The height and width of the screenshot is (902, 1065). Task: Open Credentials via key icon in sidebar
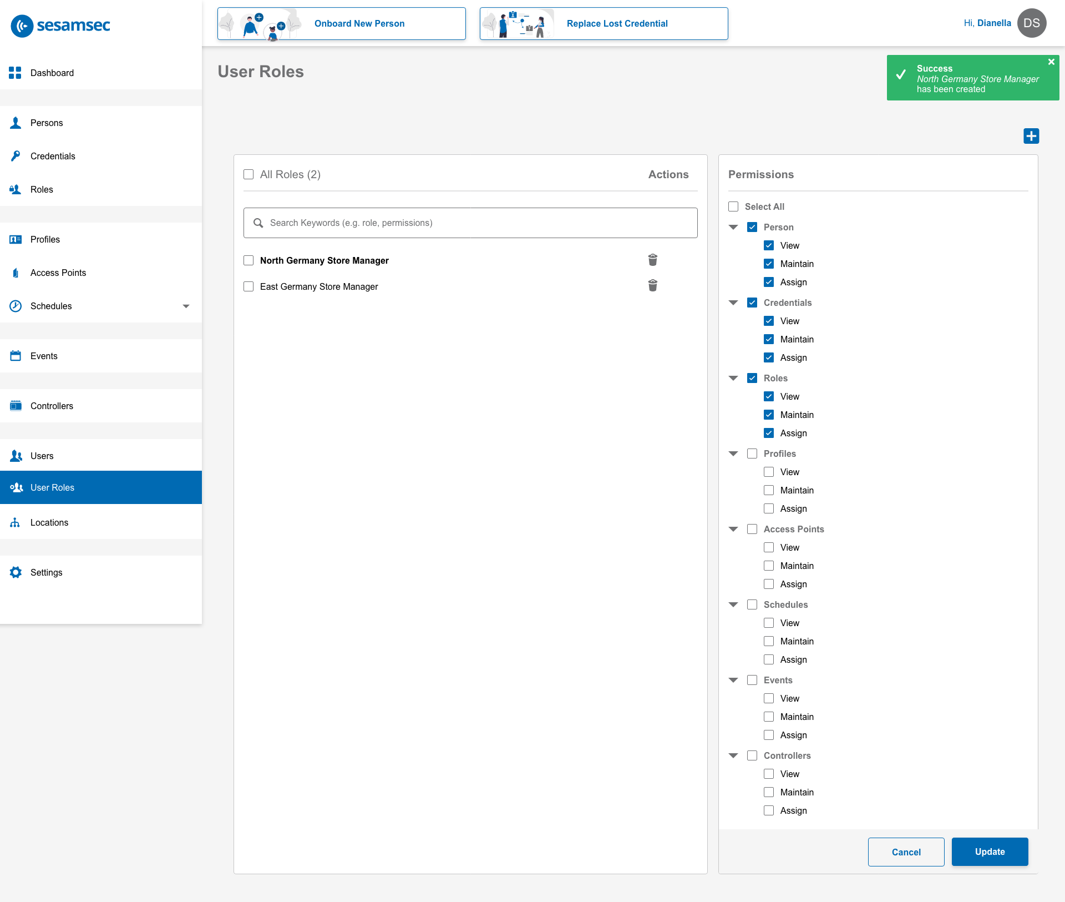[16, 156]
